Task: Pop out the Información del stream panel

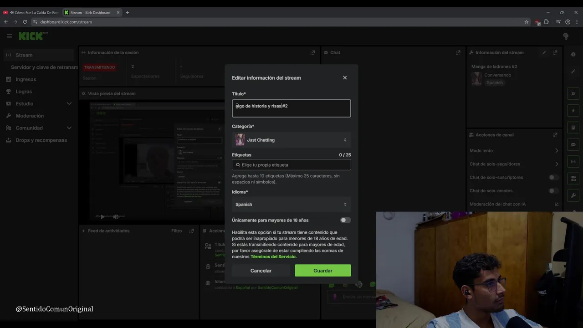Action: (555, 52)
